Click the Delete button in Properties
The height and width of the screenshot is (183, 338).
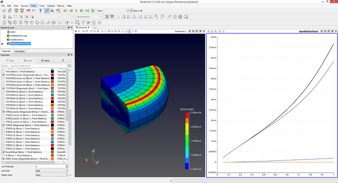click(45, 61)
